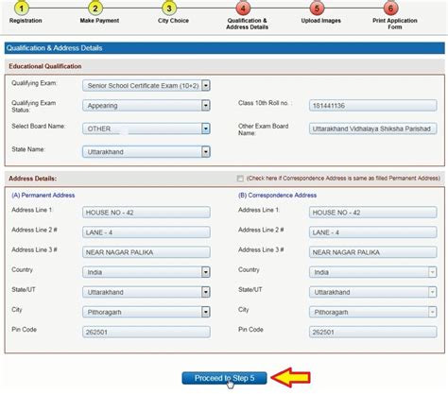Select step 6 Print Application Form circle

click(x=390, y=8)
